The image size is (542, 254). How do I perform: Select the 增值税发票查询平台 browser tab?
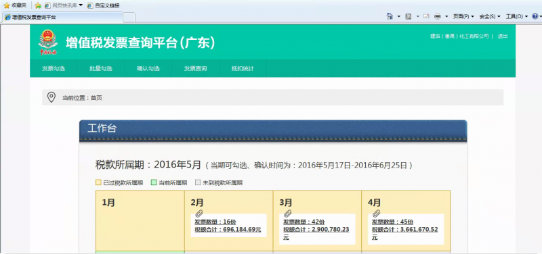pos(62,17)
